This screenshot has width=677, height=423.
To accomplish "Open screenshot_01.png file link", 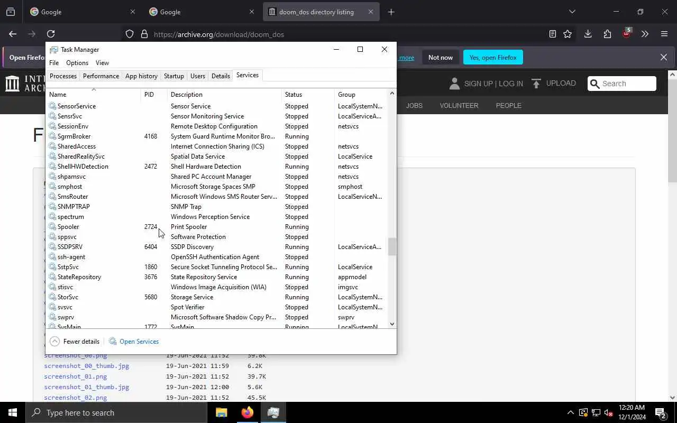I will [76, 376].
